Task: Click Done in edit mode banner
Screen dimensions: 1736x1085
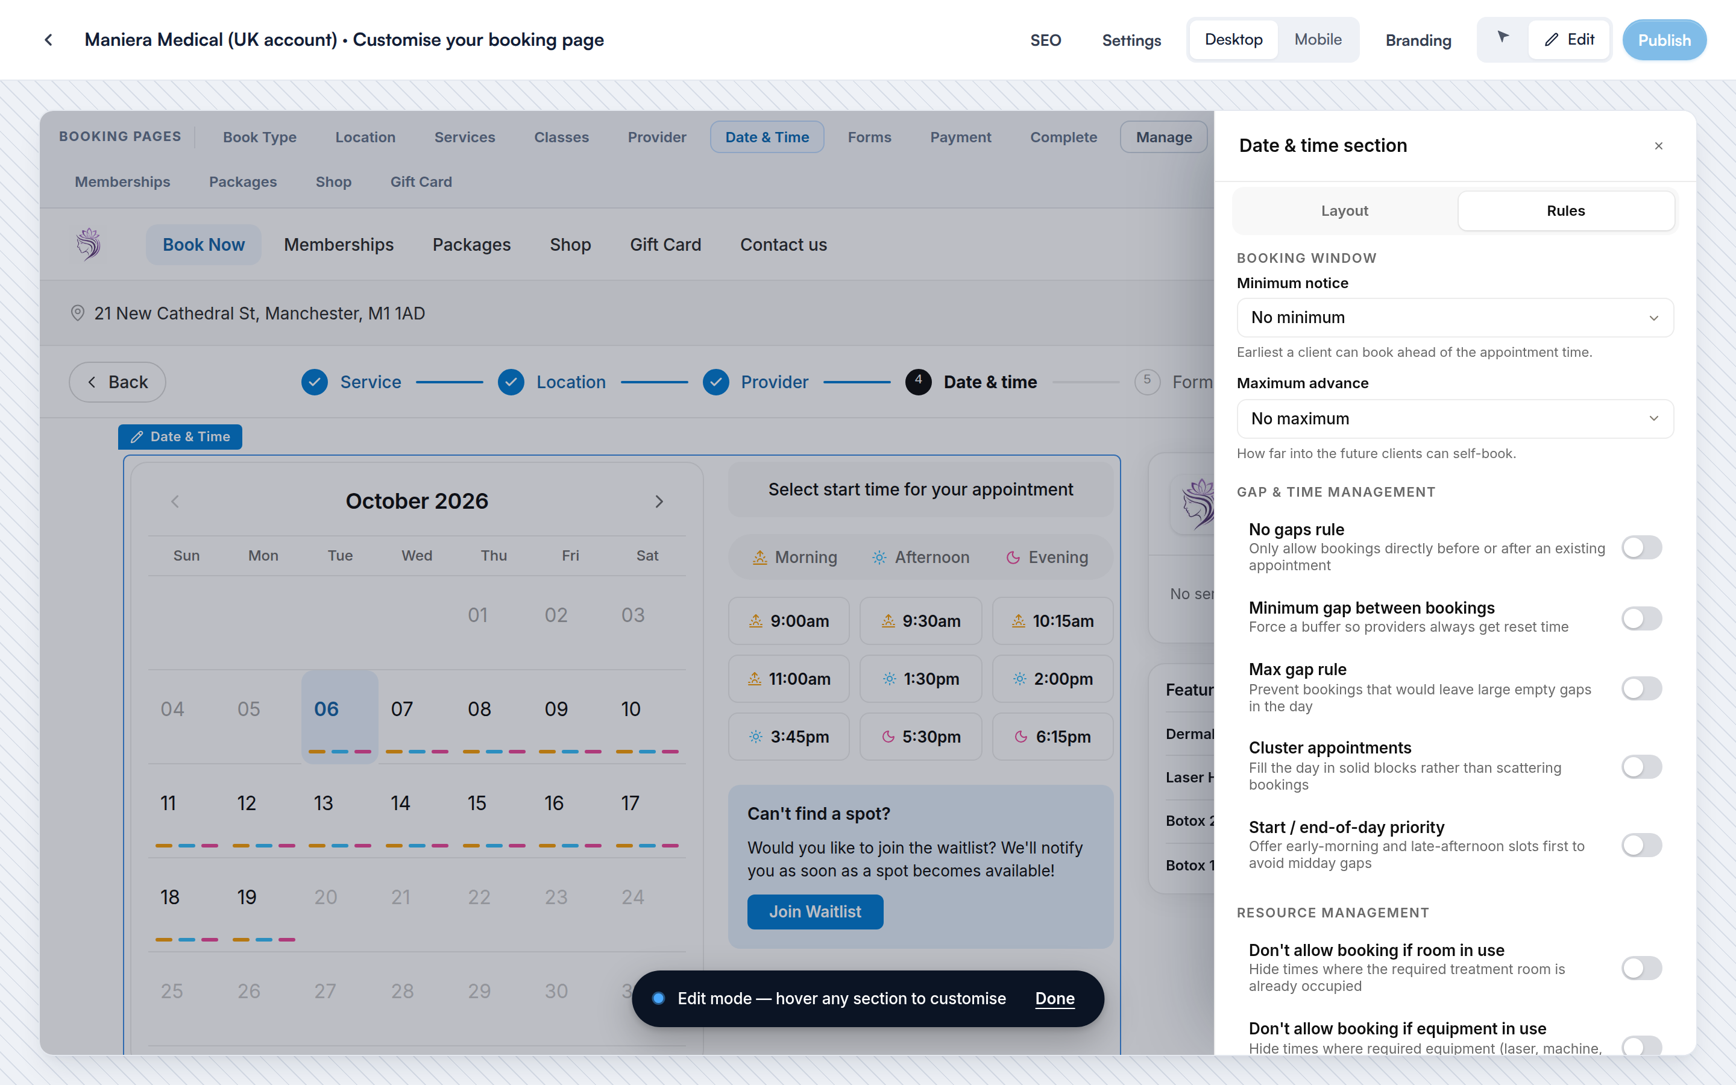Action: click(x=1054, y=998)
